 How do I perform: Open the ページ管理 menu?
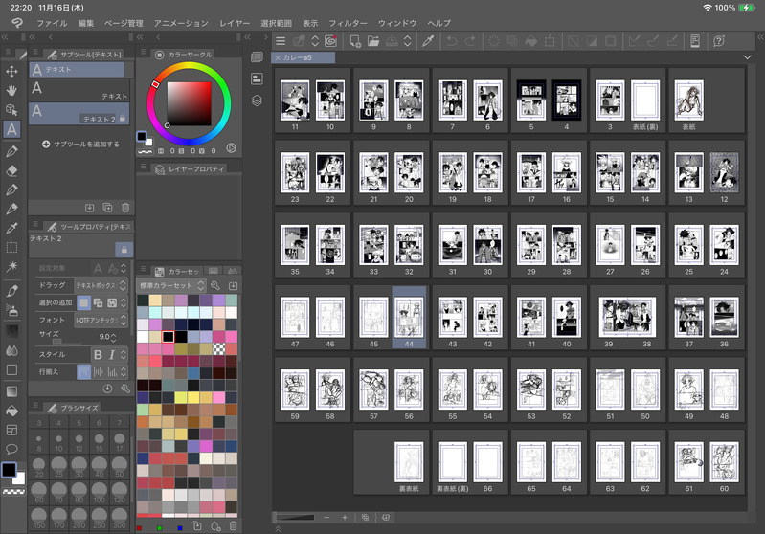pos(124,23)
